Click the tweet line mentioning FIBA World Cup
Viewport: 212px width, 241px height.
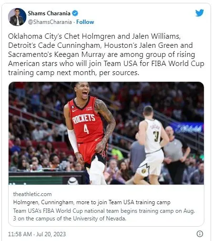pyautogui.click(x=106, y=64)
